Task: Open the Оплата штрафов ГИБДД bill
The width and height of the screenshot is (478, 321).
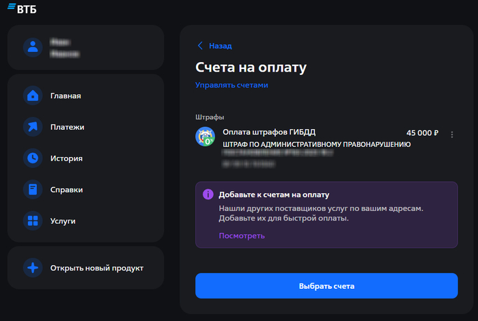Action: coord(269,132)
